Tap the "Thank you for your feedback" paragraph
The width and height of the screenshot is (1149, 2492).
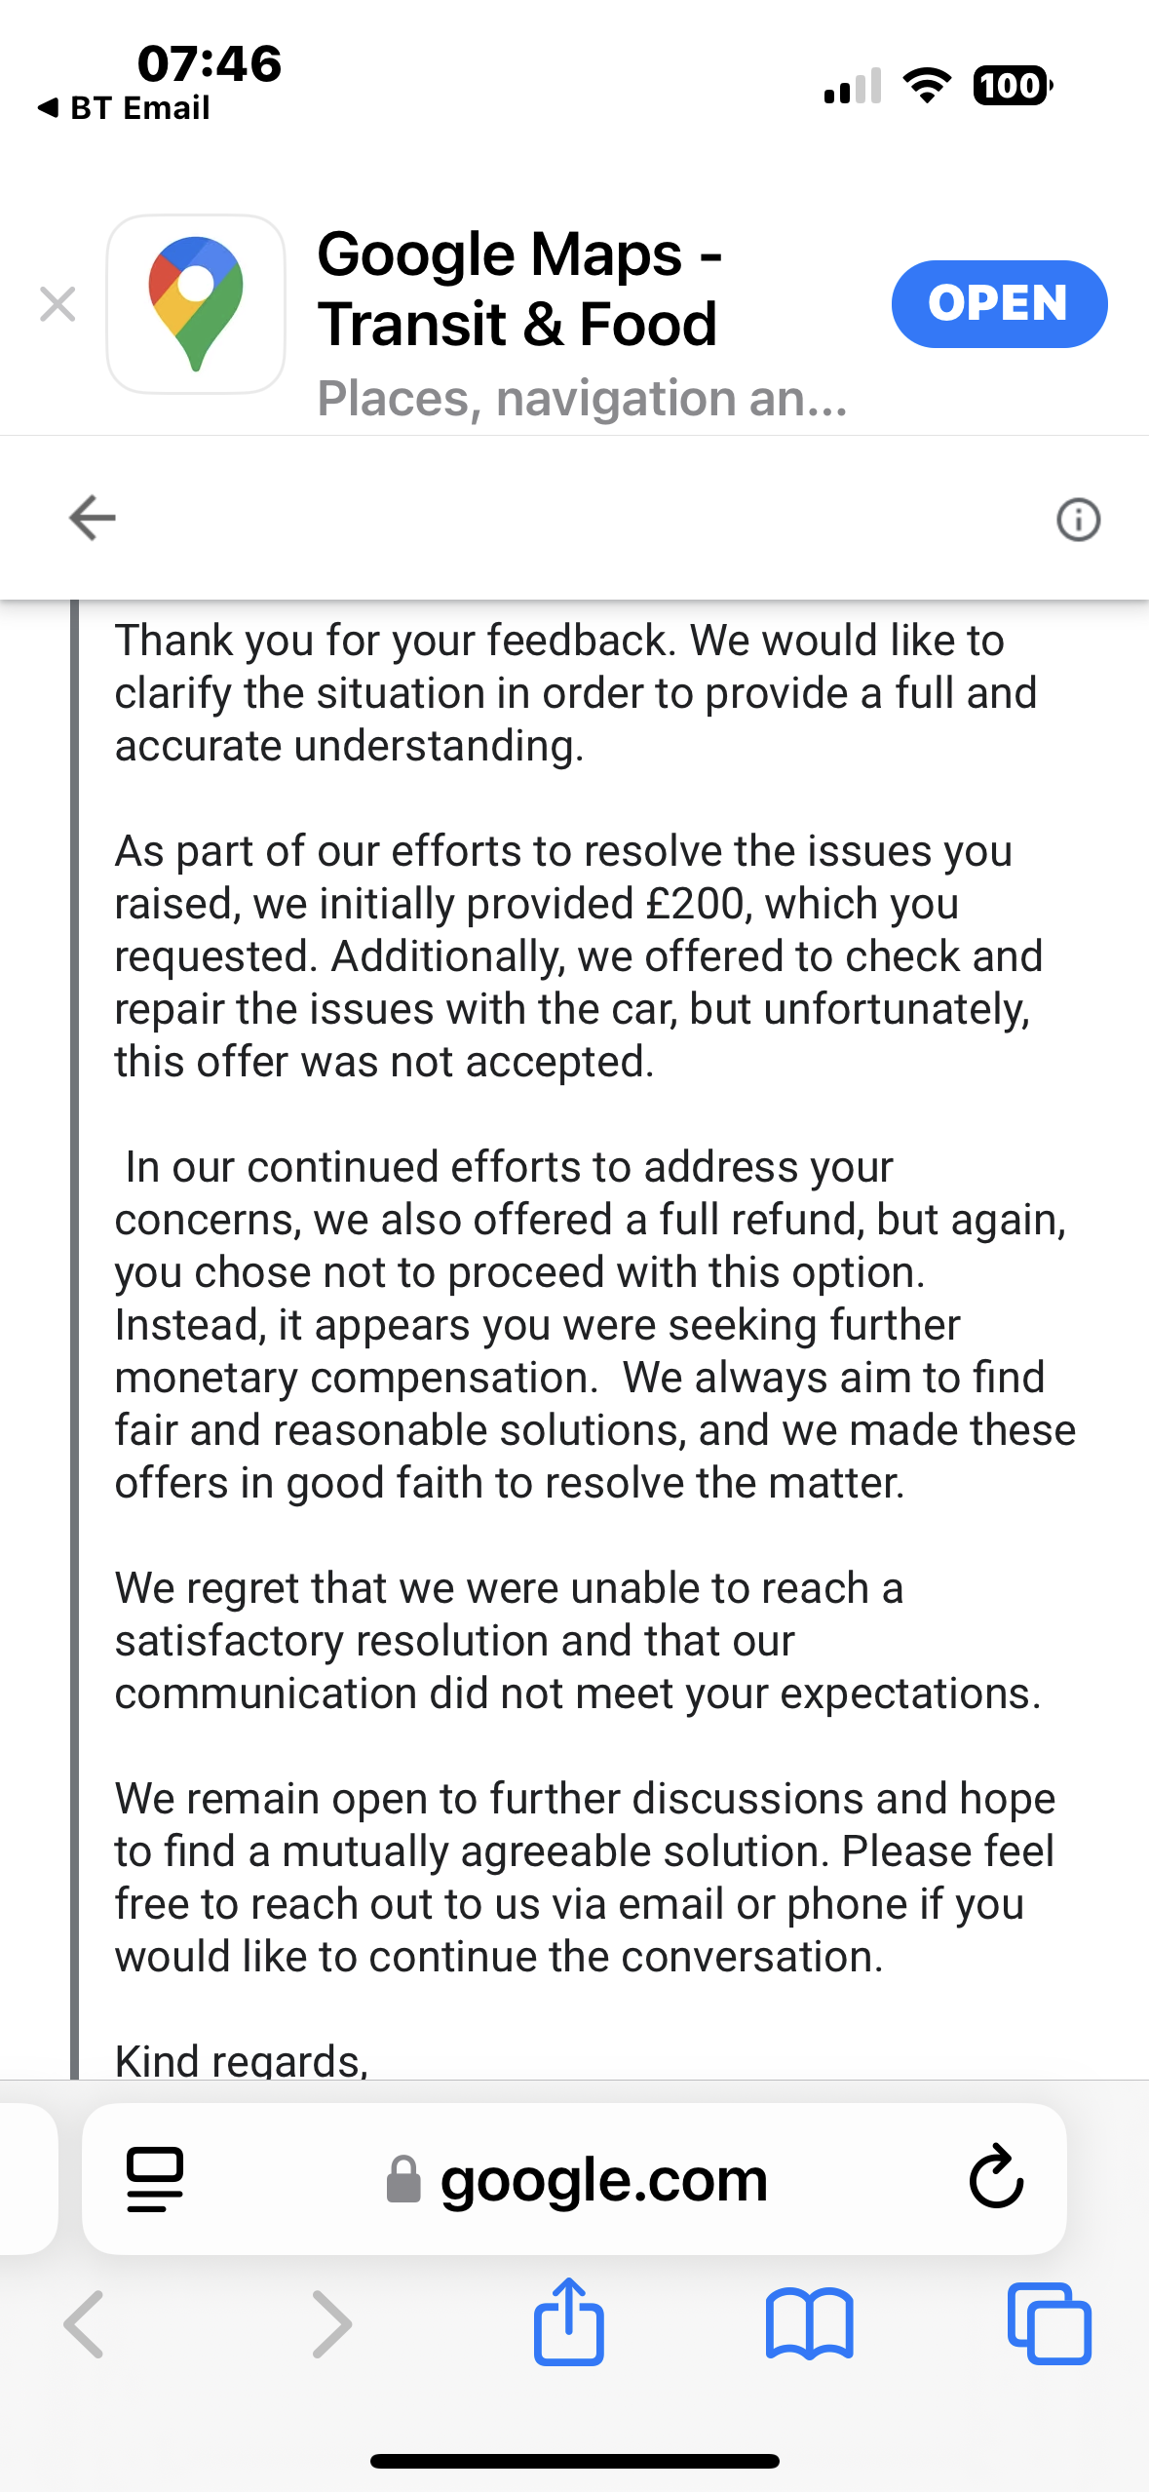pos(575,692)
